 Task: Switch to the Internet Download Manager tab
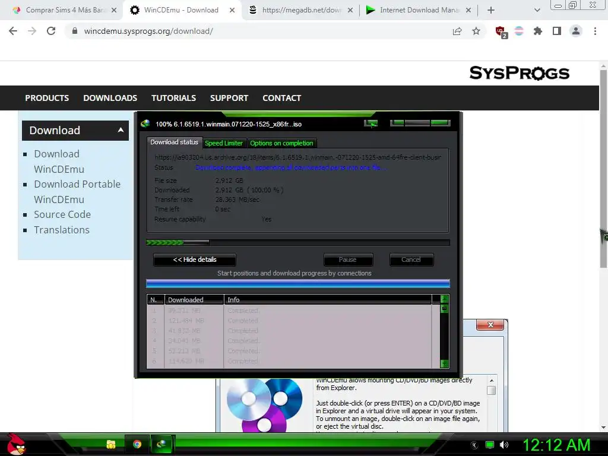point(419,10)
